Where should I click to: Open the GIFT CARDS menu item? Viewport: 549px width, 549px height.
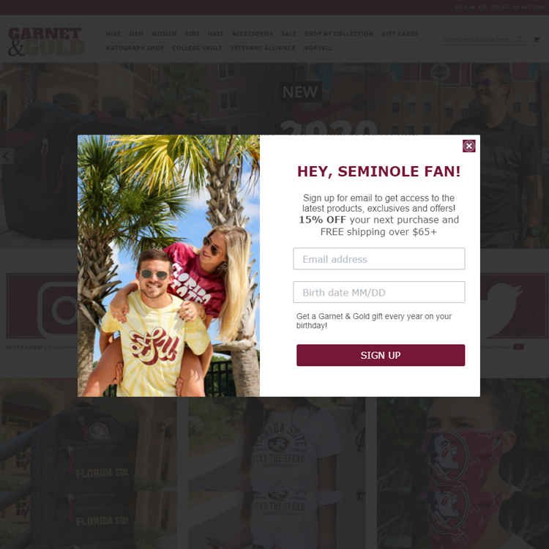tap(400, 34)
